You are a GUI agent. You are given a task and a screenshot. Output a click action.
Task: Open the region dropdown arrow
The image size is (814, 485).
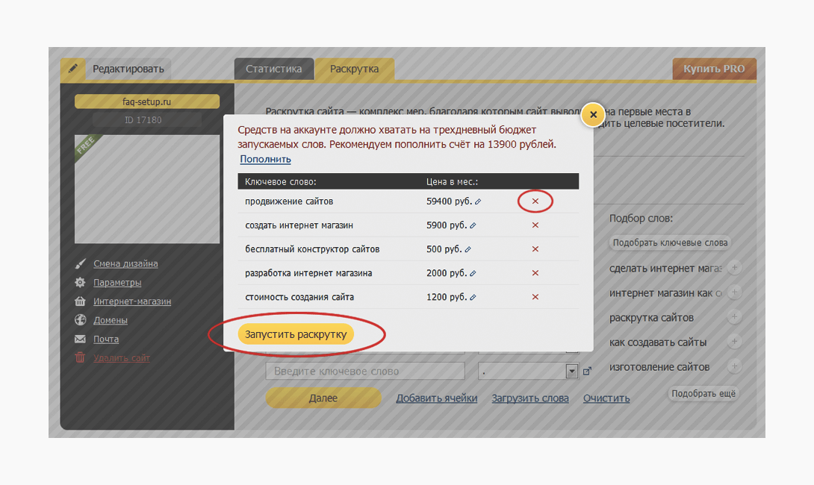[571, 372]
